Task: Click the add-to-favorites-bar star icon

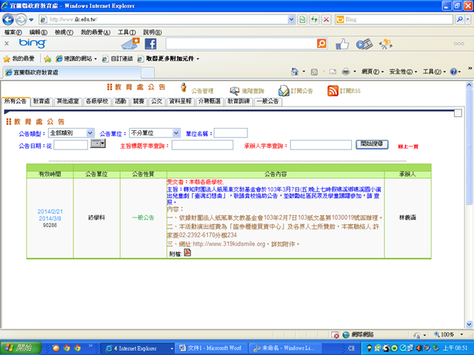Action: point(47,59)
